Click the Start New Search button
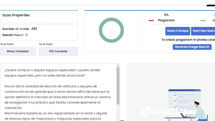Image resolution: width=215 pixels, height=121 pixels. point(203,31)
